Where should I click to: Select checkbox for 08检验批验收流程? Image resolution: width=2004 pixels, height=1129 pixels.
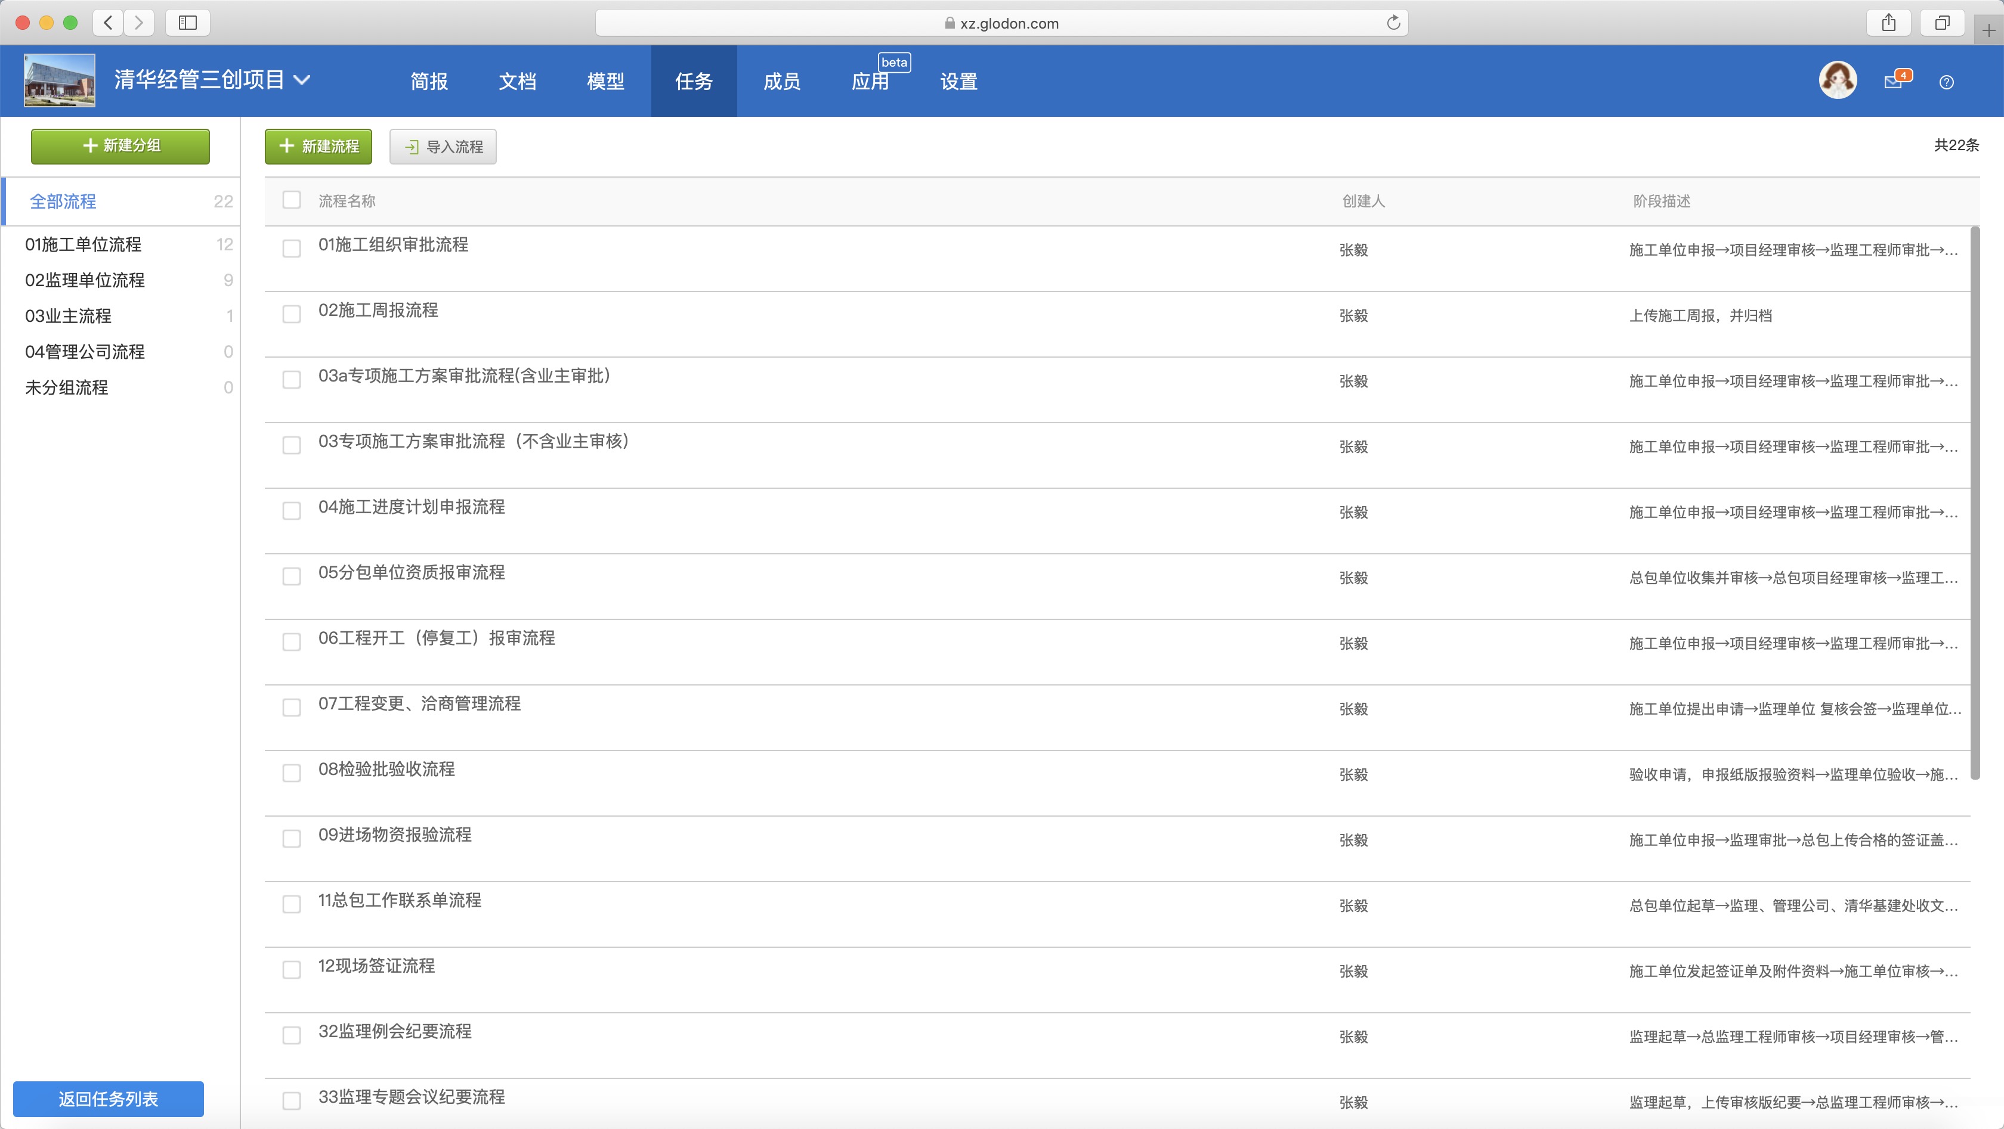[x=292, y=773]
